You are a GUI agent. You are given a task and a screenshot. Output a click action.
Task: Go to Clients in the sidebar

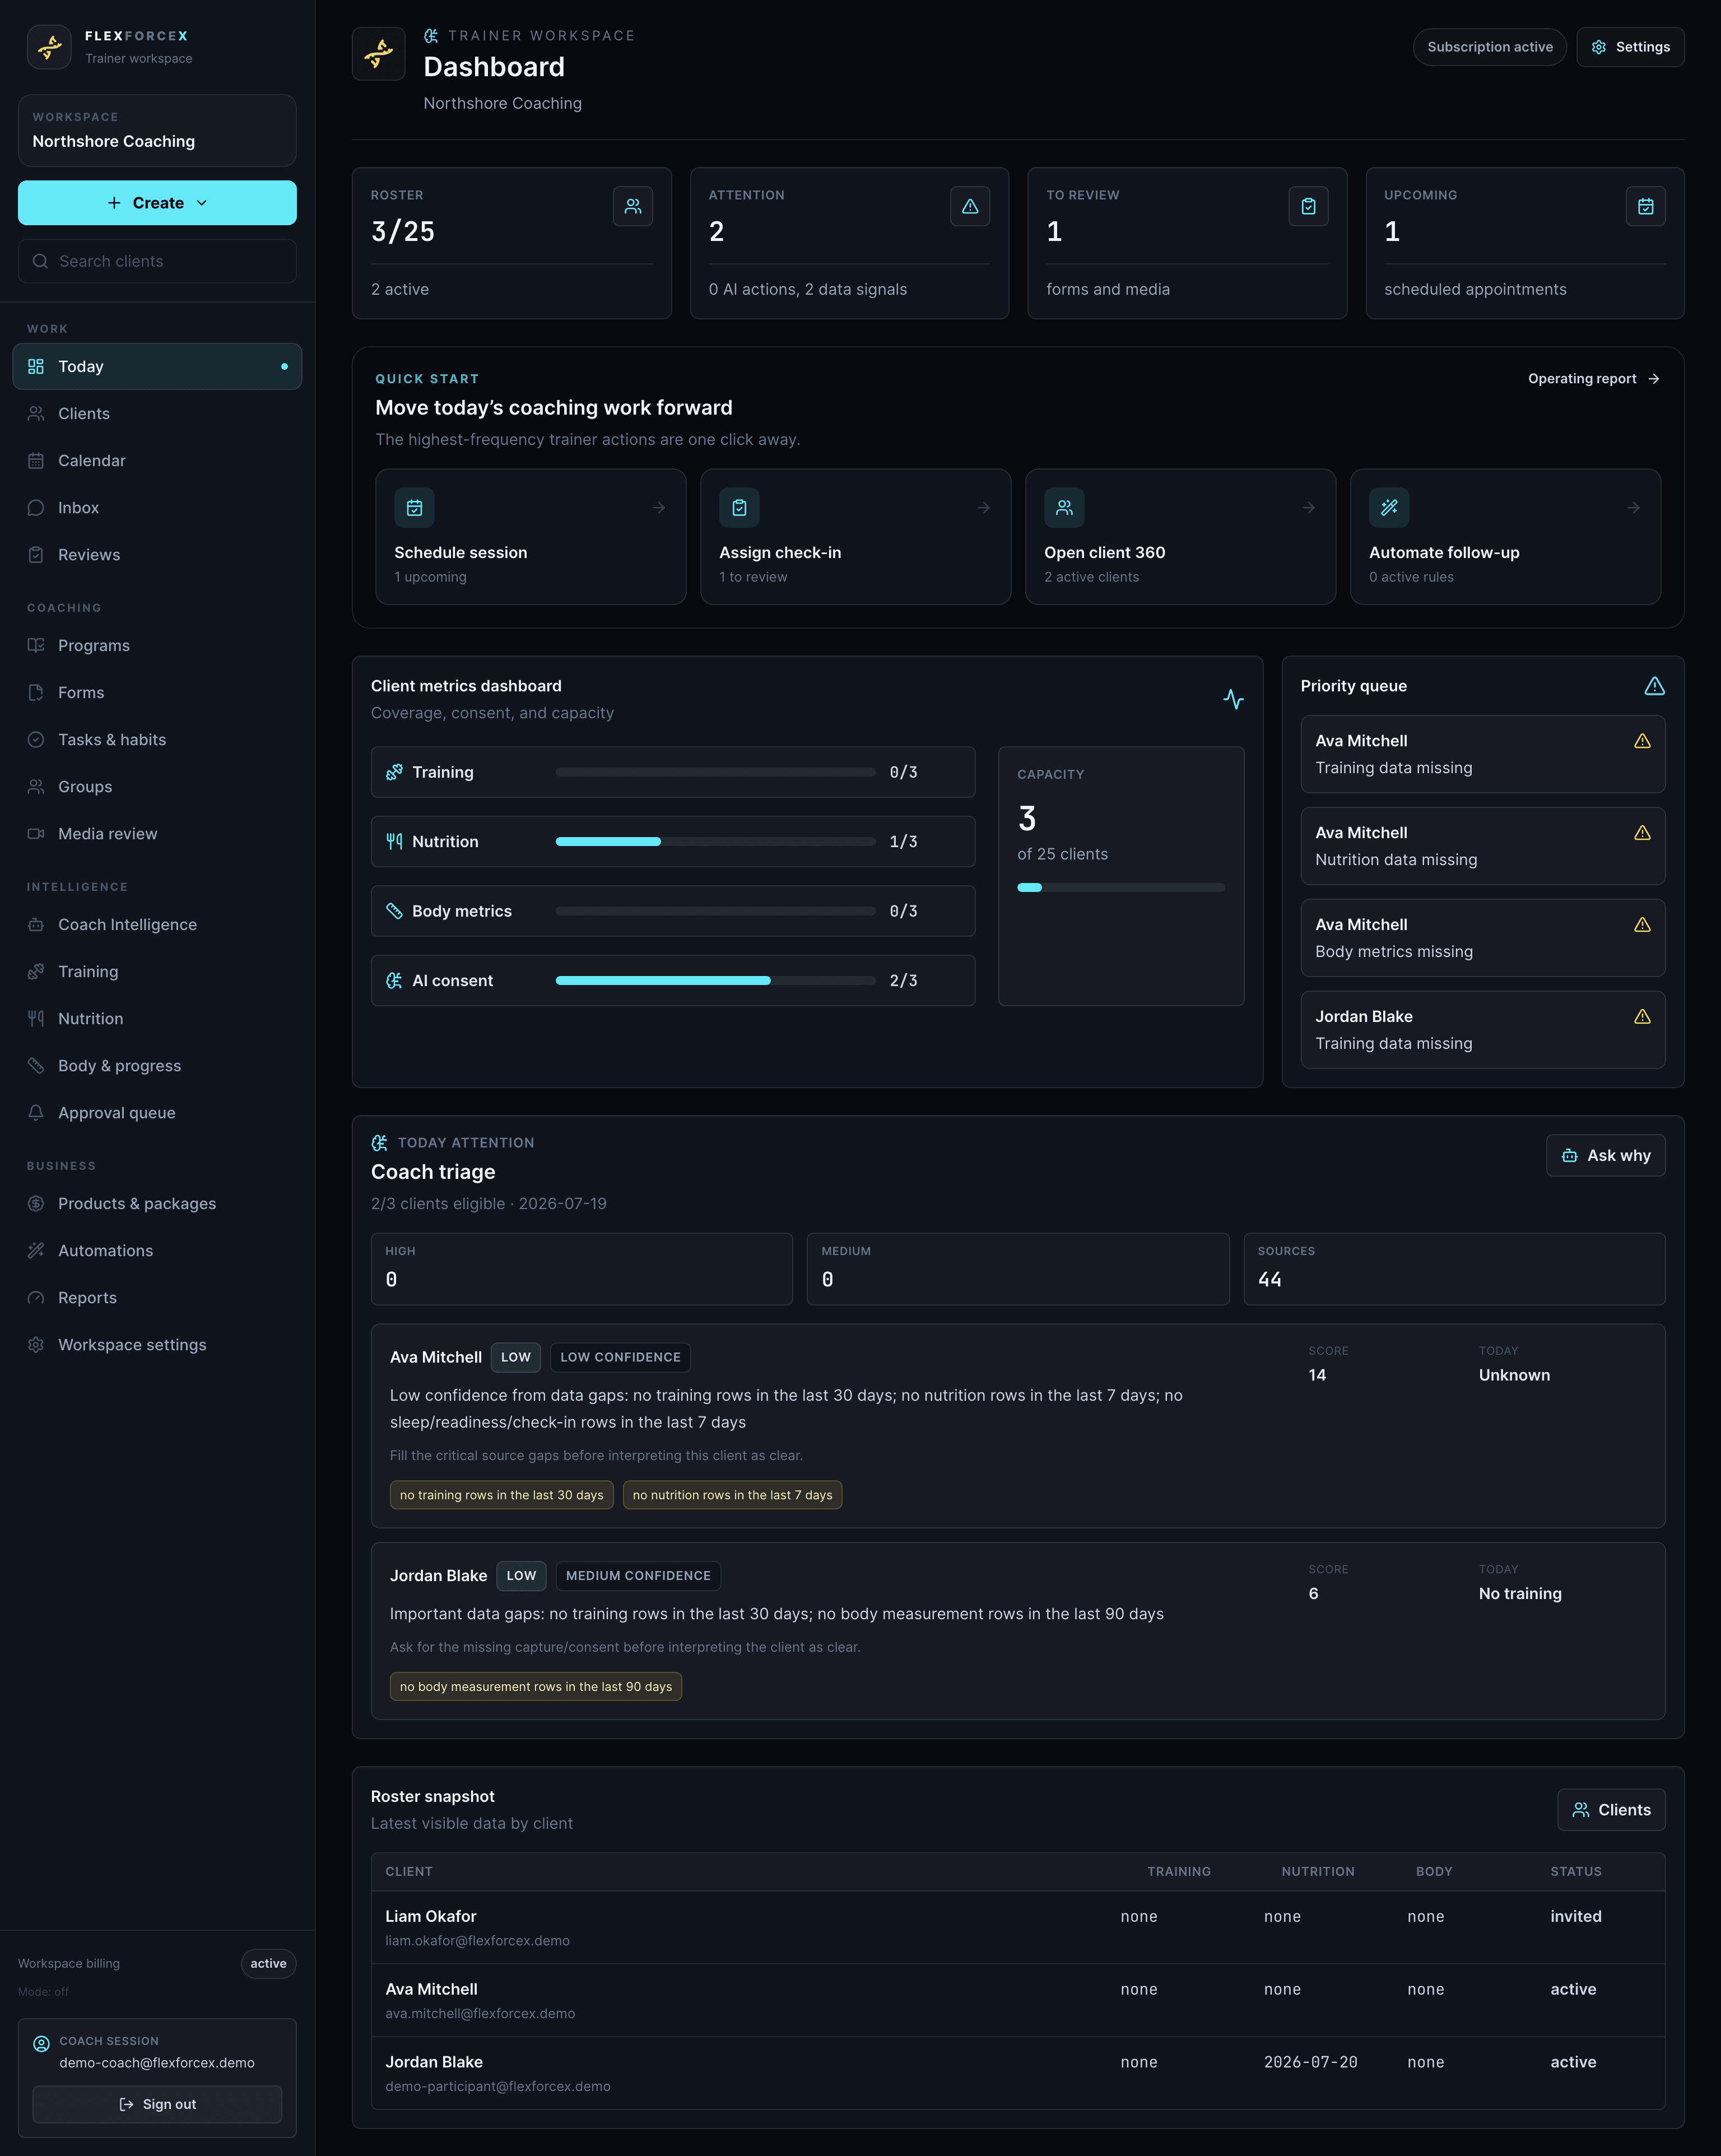point(157,414)
